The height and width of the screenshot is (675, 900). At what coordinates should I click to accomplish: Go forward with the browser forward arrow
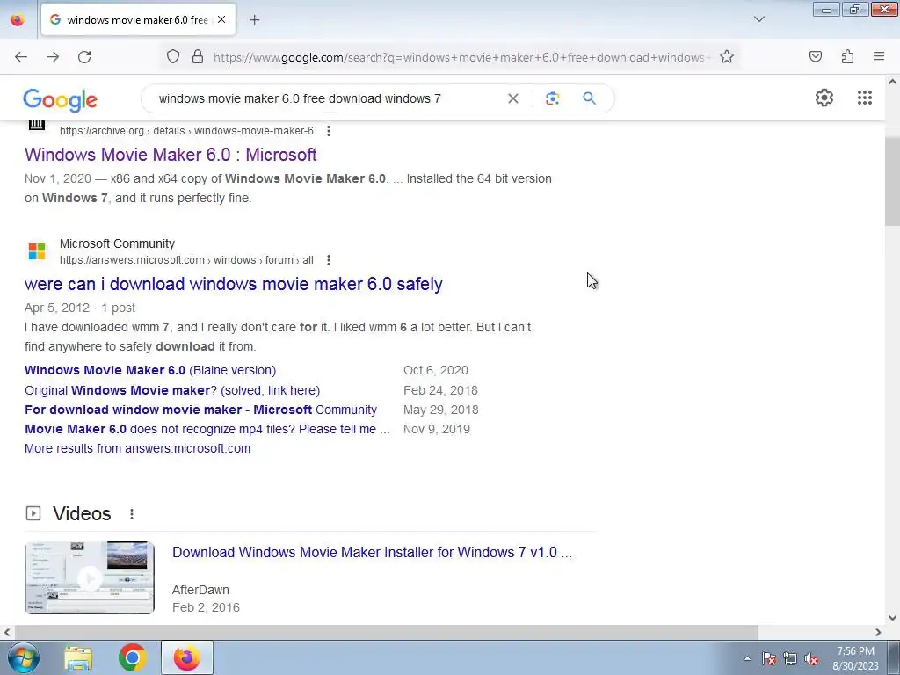(53, 57)
